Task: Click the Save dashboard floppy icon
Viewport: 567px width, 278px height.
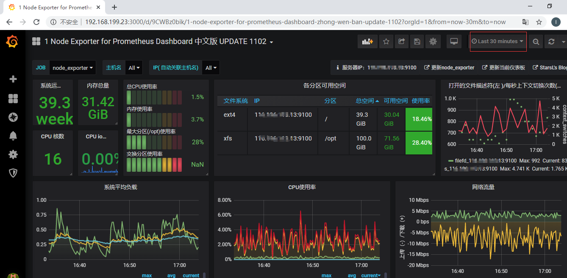Action: (x=417, y=41)
